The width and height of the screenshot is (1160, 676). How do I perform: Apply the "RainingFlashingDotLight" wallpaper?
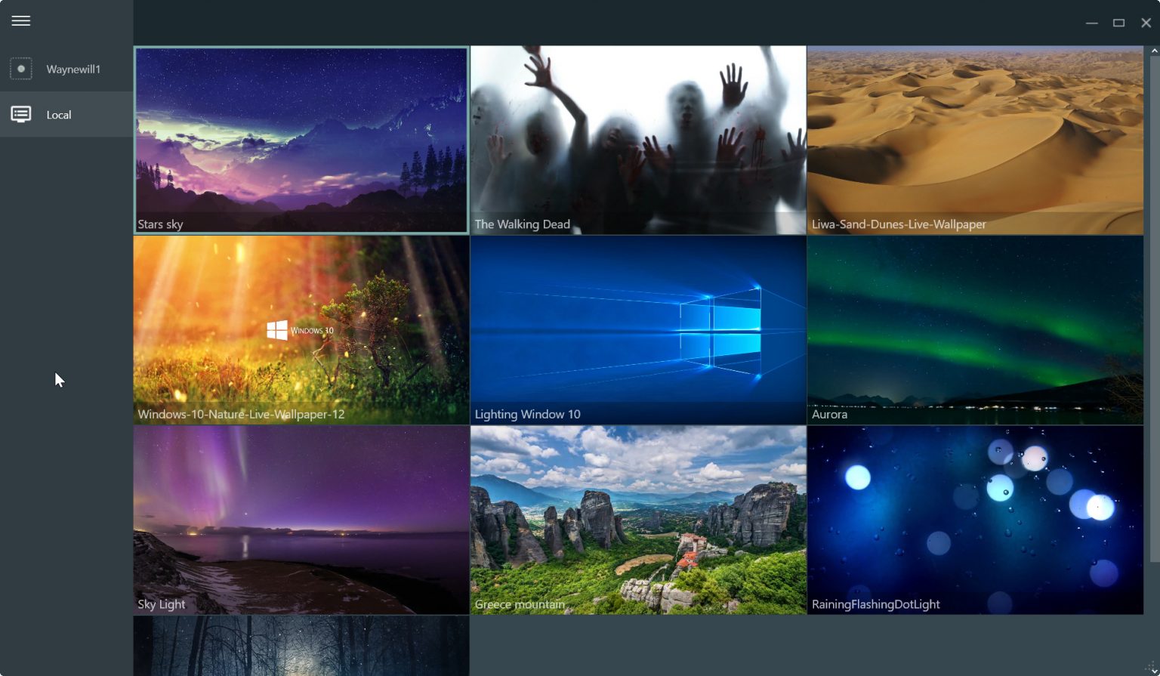tap(975, 520)
